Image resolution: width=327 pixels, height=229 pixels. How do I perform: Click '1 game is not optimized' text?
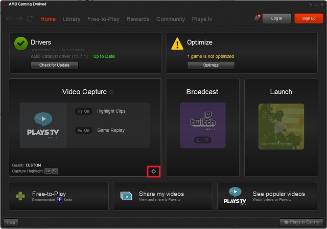click(x=211, y=56)
